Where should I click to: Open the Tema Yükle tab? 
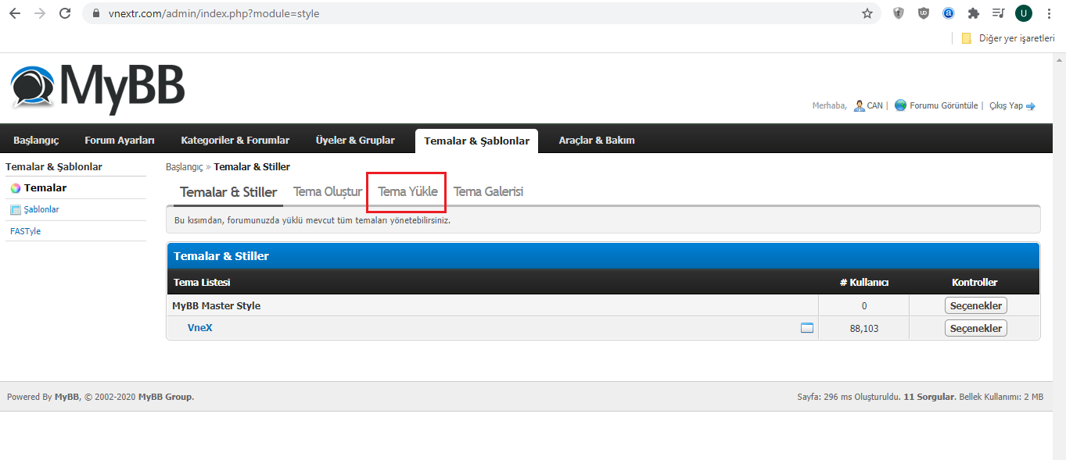408,191
